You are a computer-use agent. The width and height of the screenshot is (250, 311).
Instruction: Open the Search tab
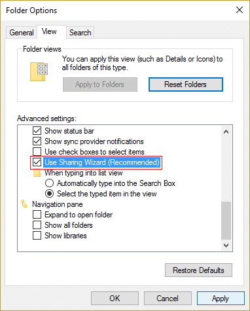pos(80,33)
